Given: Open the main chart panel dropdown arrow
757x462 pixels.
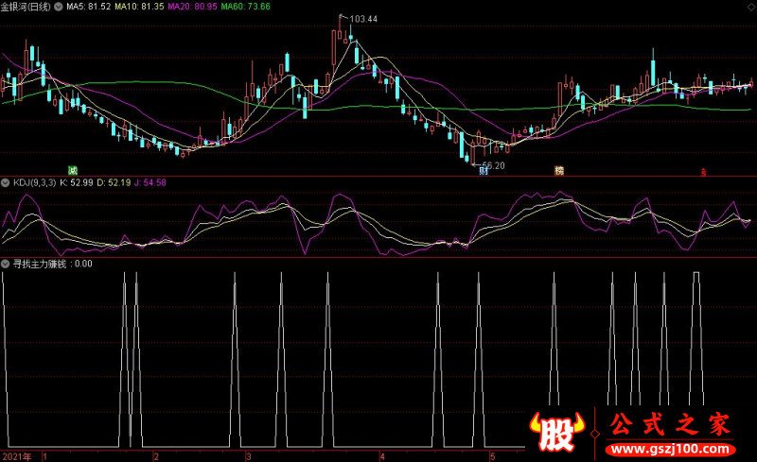Looking at the screenshot, I should (x=59, y=7).
